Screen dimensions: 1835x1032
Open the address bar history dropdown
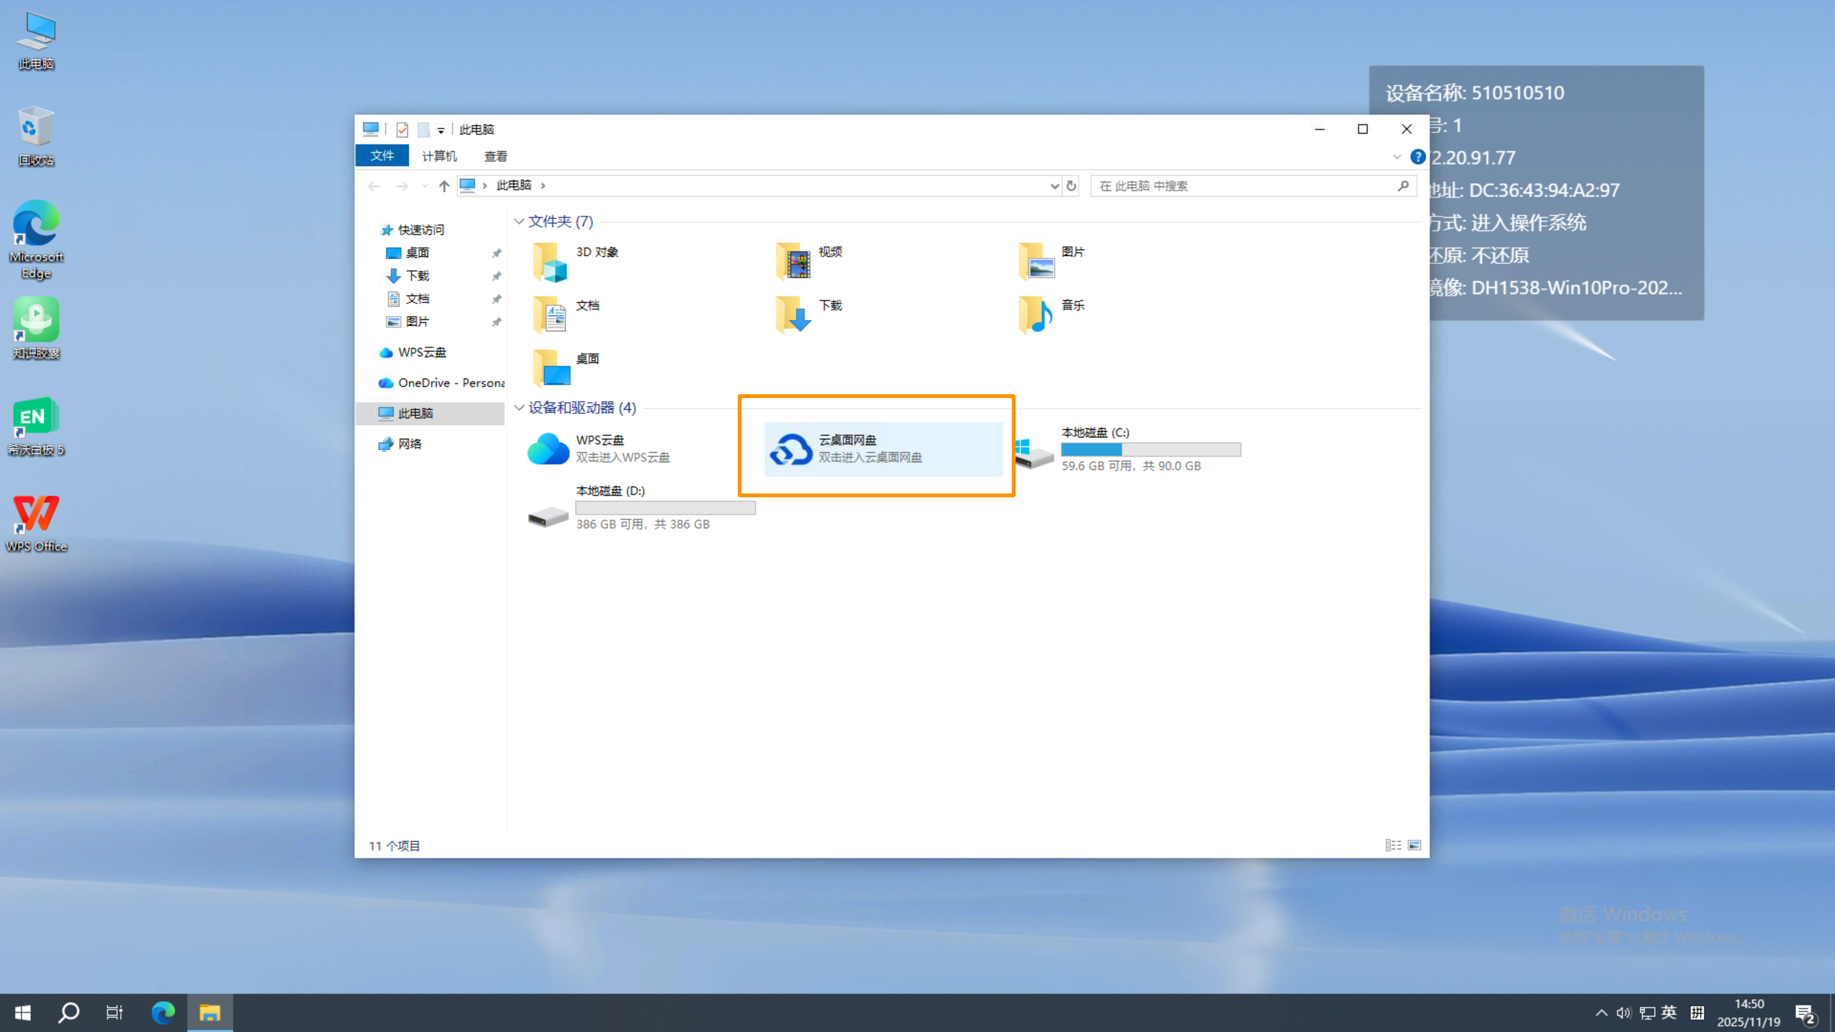(1055, 186)
